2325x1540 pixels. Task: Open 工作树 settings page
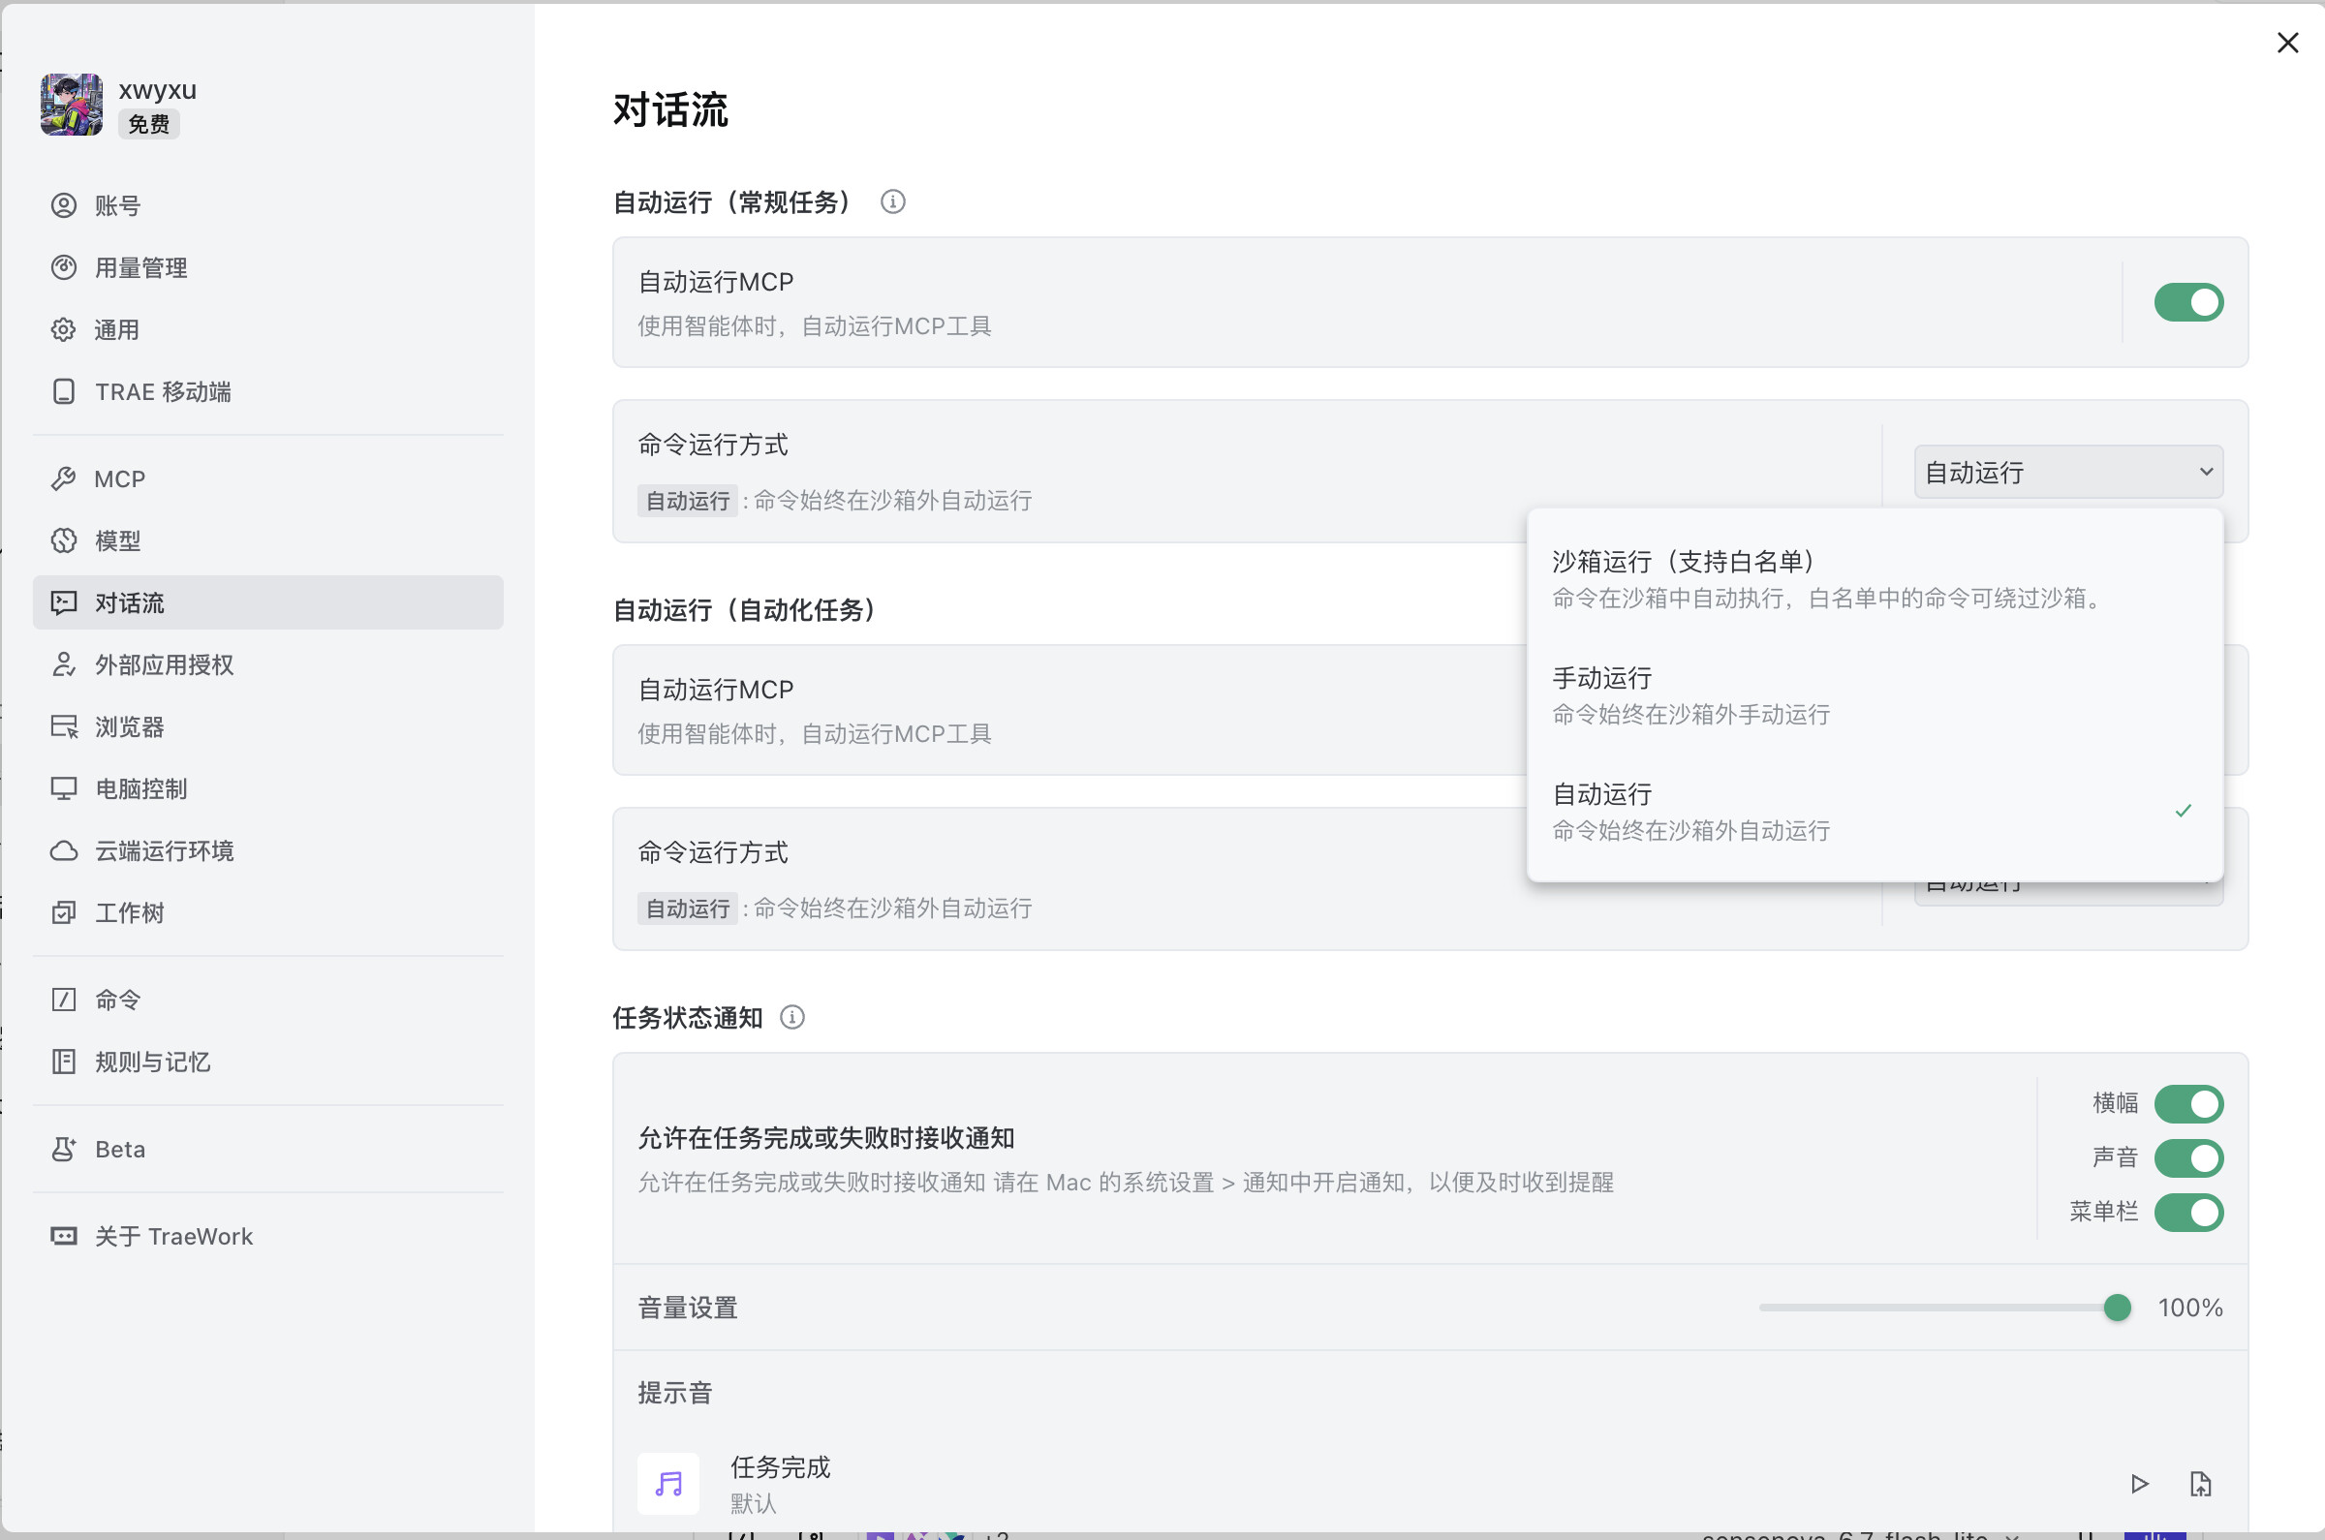pos(267,912)
